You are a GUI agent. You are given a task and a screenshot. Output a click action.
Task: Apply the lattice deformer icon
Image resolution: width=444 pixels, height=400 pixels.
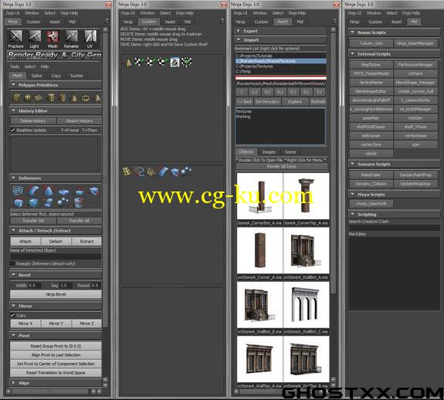click(18, 191)
